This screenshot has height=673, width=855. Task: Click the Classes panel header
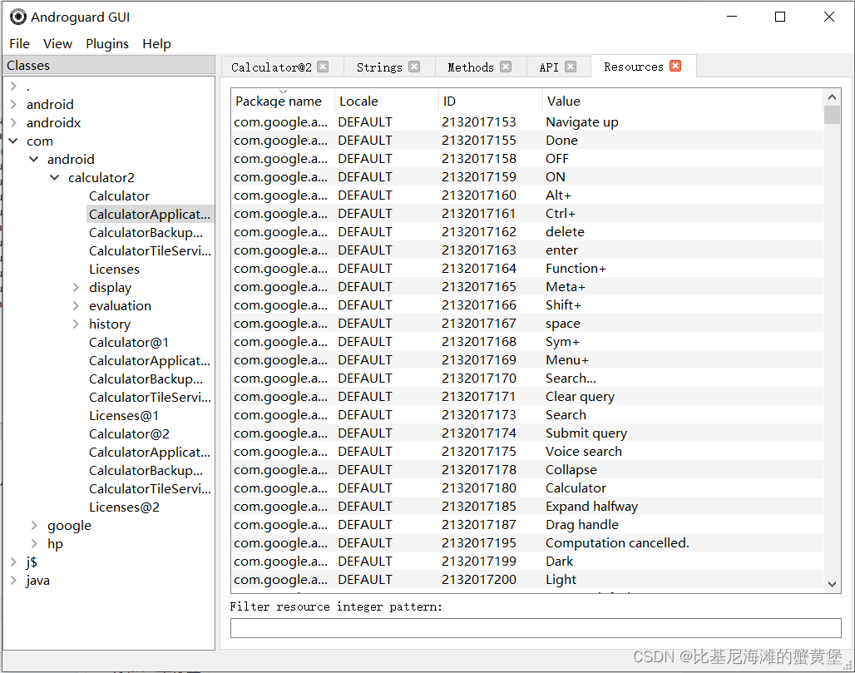coord(108,65)
